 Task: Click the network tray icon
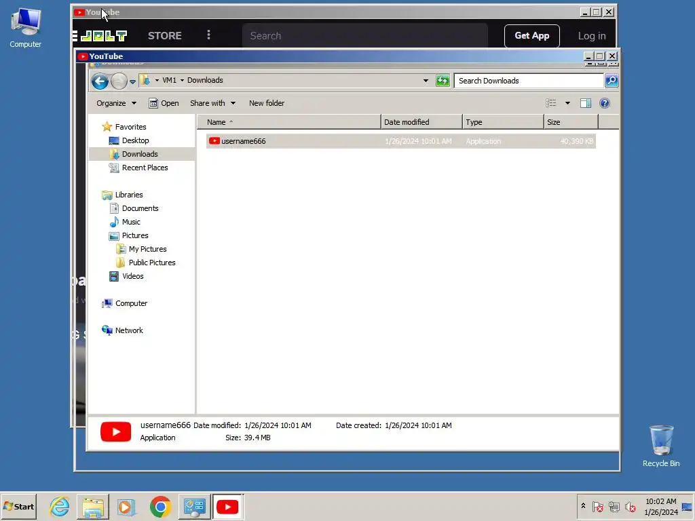[x=614, y=506]
